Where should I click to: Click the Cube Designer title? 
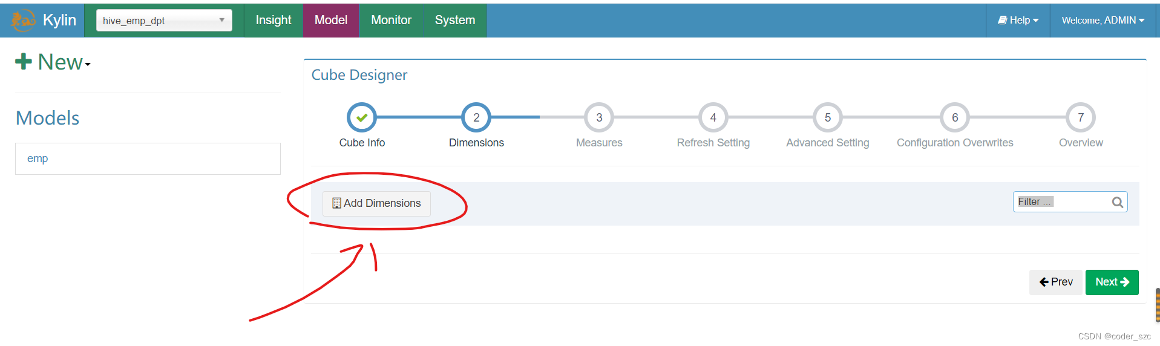(359, 75)
